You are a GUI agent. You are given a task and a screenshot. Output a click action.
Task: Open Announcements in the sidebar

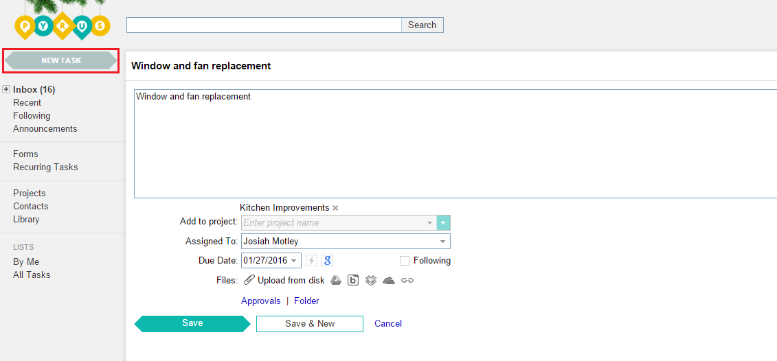tap(45, 128)
